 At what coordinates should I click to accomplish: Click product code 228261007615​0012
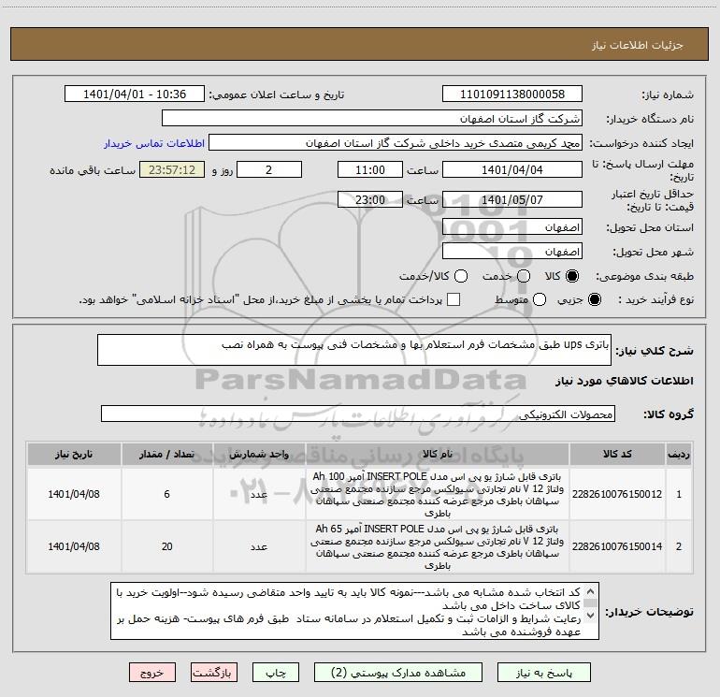617,494
